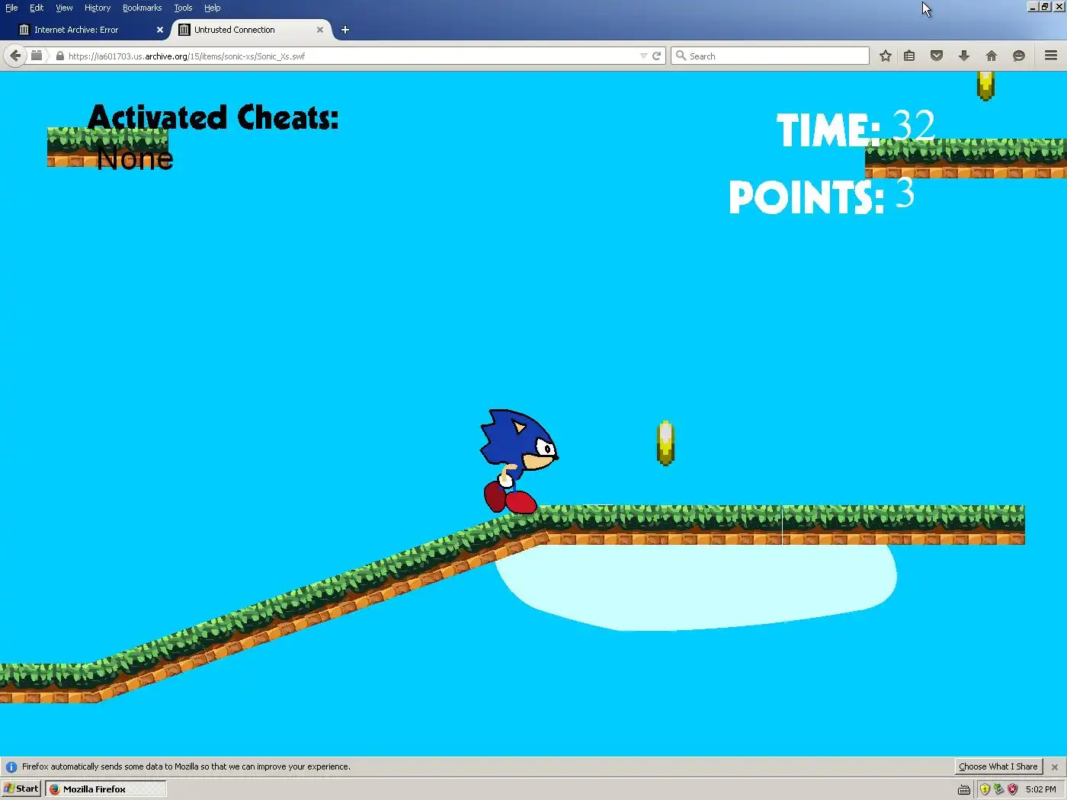Image resolution: width=1067 pixels, height=800 pixels.
Task: Open the Windows Start button
Action: [21, 789]
